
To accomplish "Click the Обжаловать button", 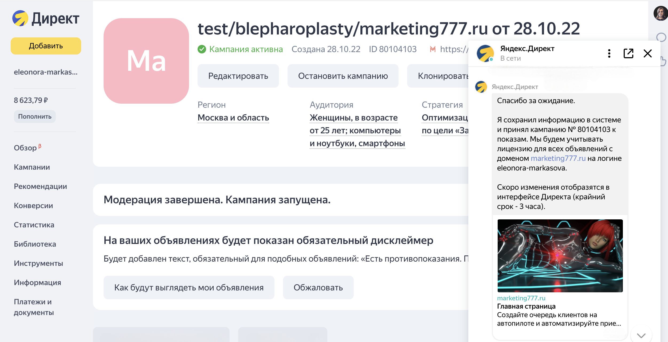I will (318, 287).
